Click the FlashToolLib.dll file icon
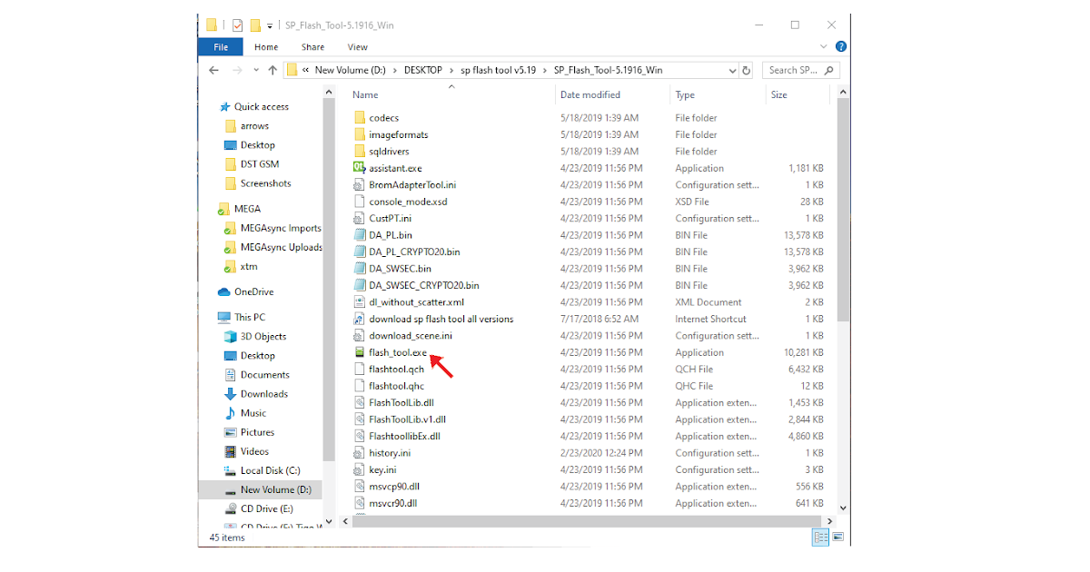Screen dimensions: 1090x572 359,402
